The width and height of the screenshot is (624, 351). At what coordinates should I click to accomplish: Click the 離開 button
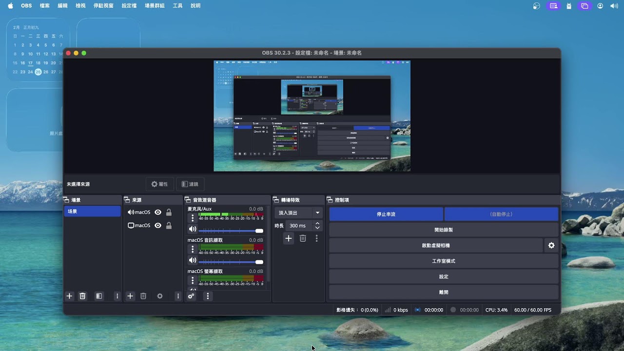(x=444, y=292)
